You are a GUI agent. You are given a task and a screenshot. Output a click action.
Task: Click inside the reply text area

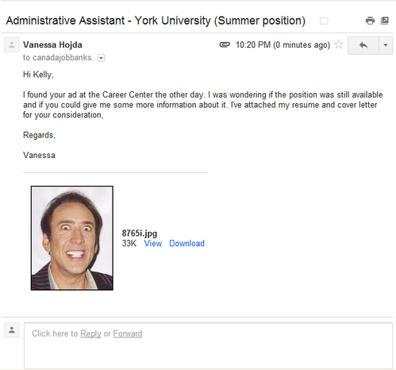(x=208, y=345)
